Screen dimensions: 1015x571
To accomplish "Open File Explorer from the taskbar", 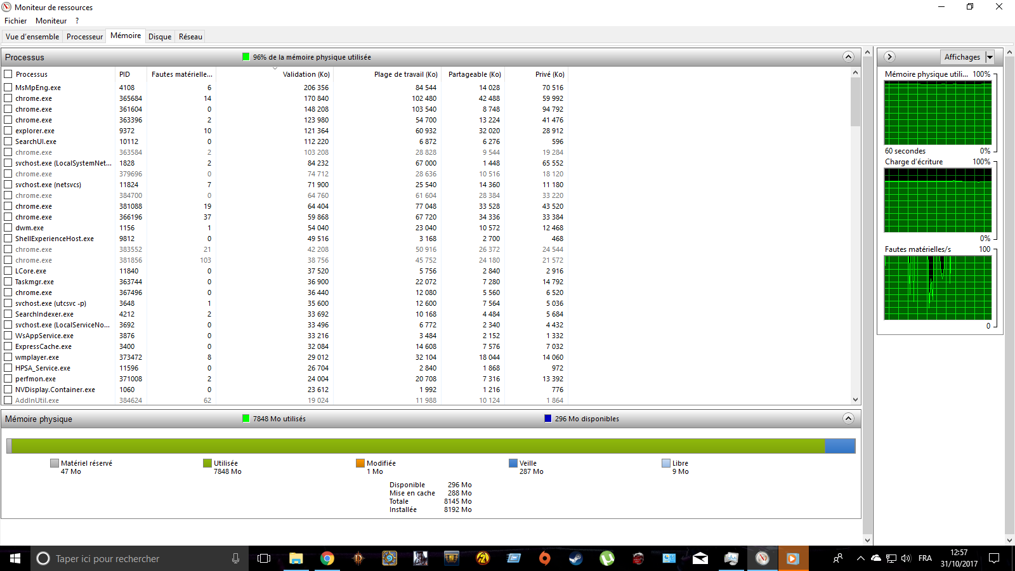I will pos(296,558).
